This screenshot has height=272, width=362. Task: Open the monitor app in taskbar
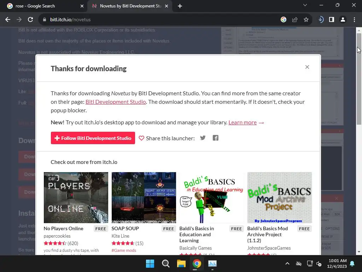pyautogui.click(x=212, y=263)
